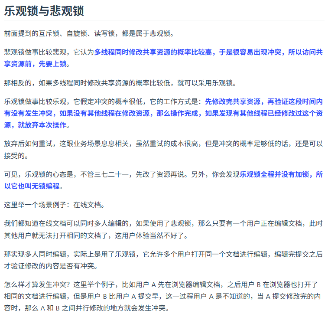This screenshot has width=328, height=317.
Task: Click the line "那相反的，如果多线程同时修改共享资源的概率比较低"
Action: click(x=87, y=83)
